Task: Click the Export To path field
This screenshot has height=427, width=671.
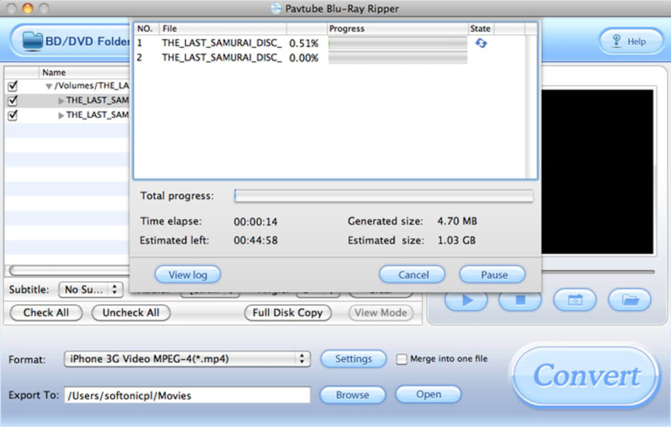Action: (187, 395)
